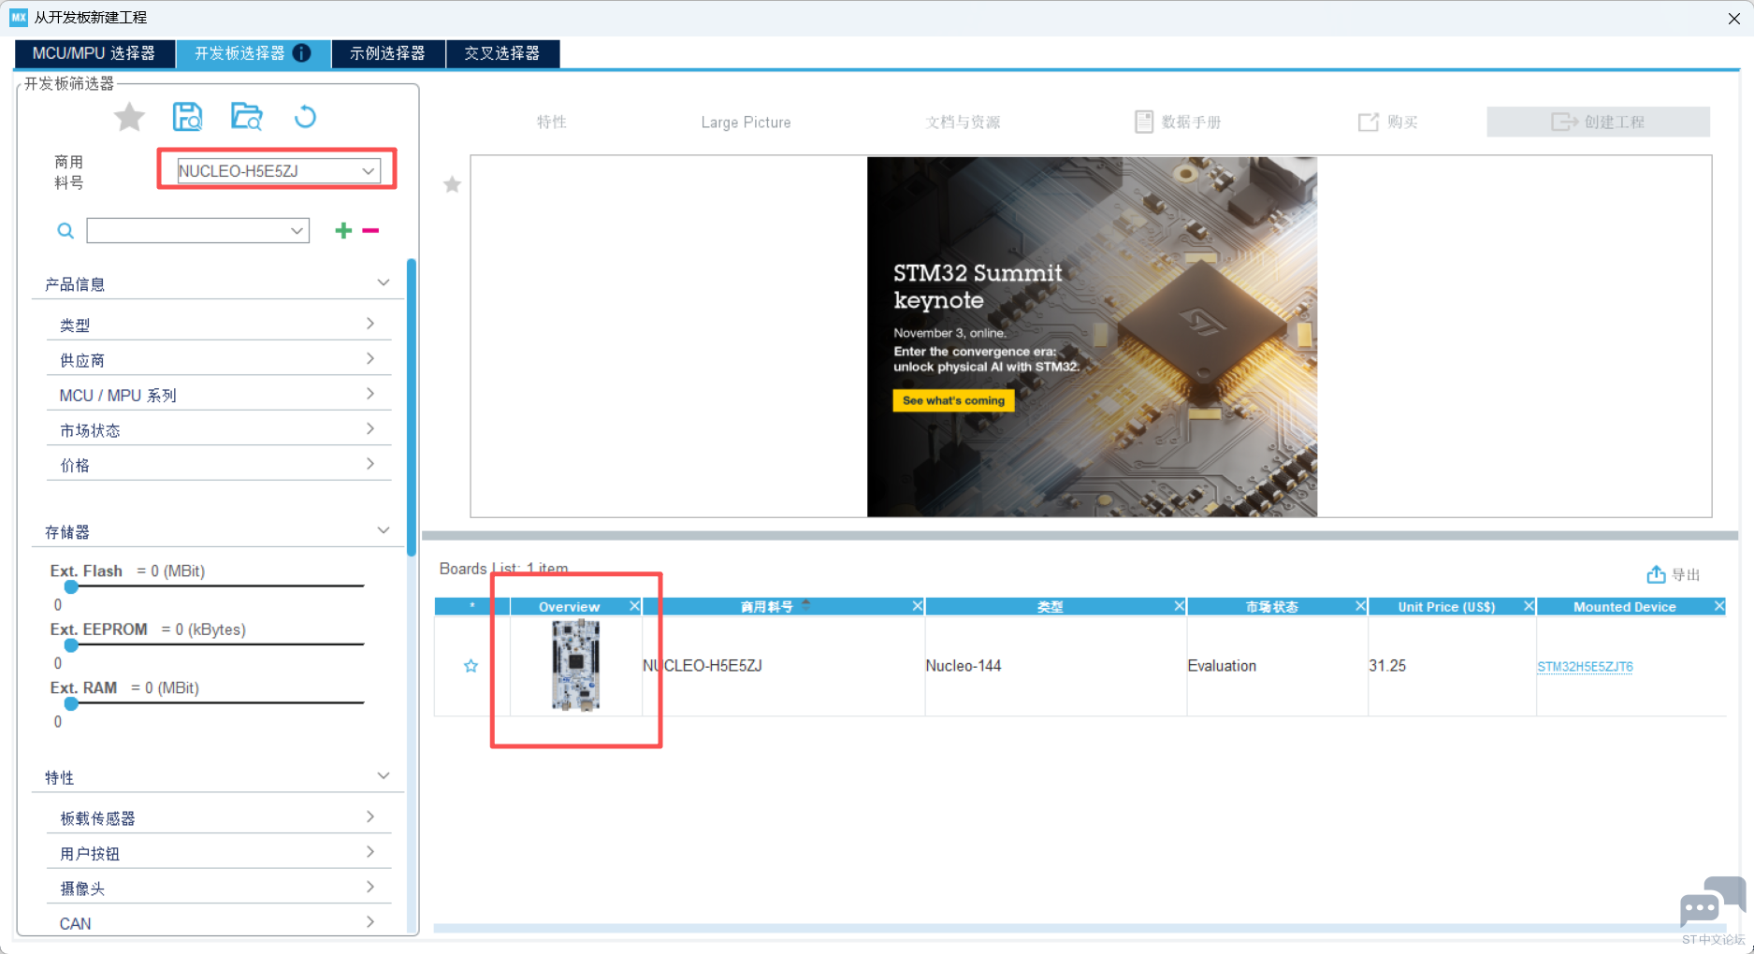Show favorite boards with the filter star icon
Viewport: 1754px width, 954px height.
(x=129, y=118)
